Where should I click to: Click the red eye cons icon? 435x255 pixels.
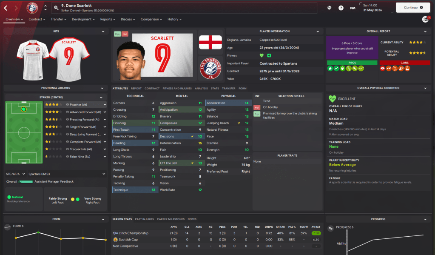coord(383,69)
